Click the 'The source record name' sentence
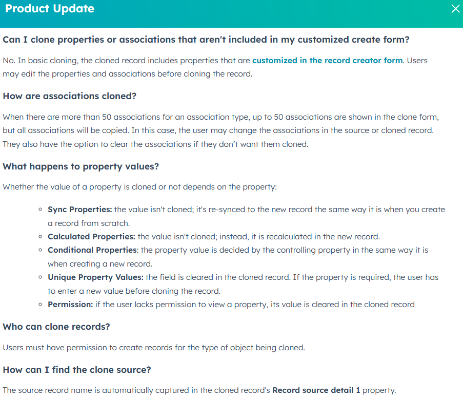 (136, 390)
